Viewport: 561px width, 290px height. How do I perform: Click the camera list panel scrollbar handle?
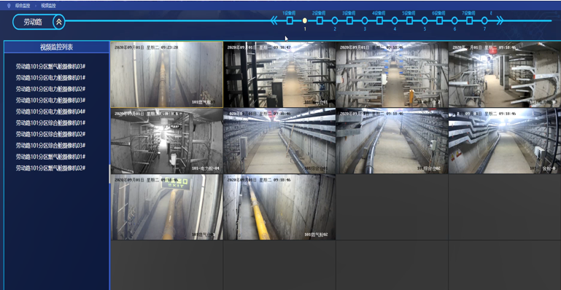(109, 174)
